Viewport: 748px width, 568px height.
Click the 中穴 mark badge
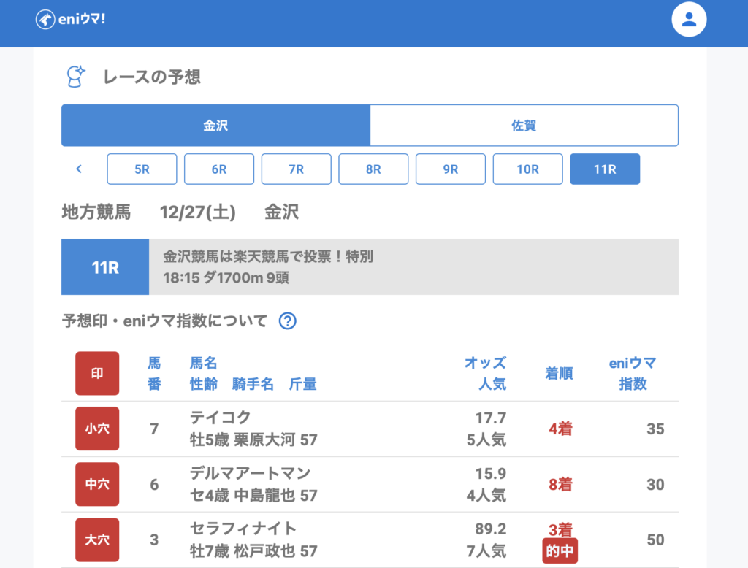(97, 484)
